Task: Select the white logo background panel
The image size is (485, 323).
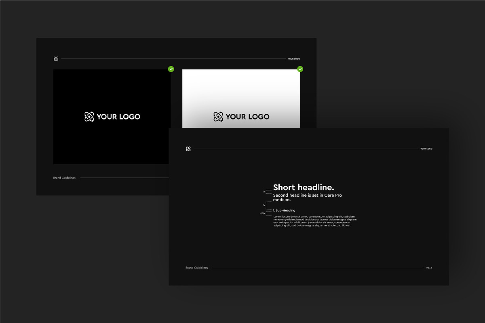Action: click(241, 99)
